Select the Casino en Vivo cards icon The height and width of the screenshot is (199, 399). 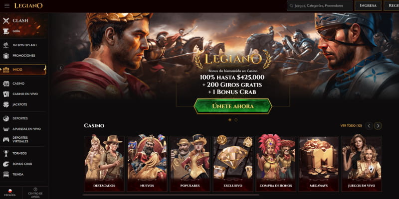click(x=6, y=94)
